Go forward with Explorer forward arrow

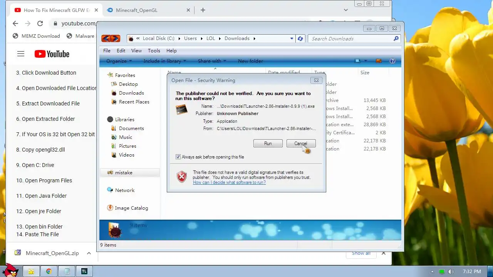point(115,38)
